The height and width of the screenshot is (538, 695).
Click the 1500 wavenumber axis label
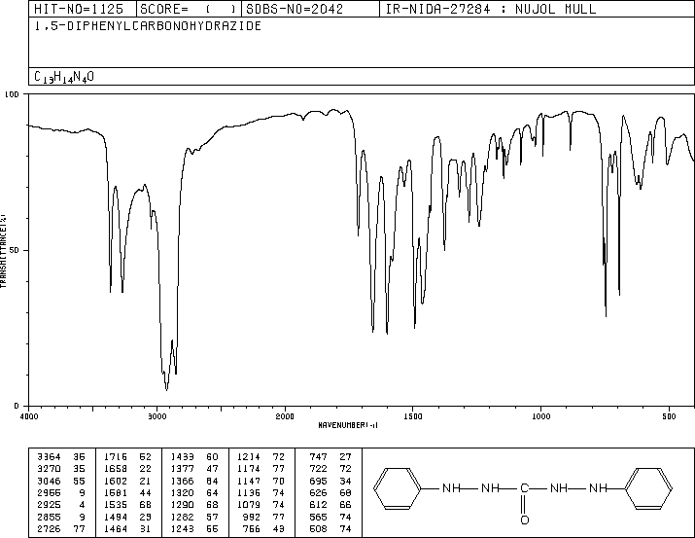point(413,416)
